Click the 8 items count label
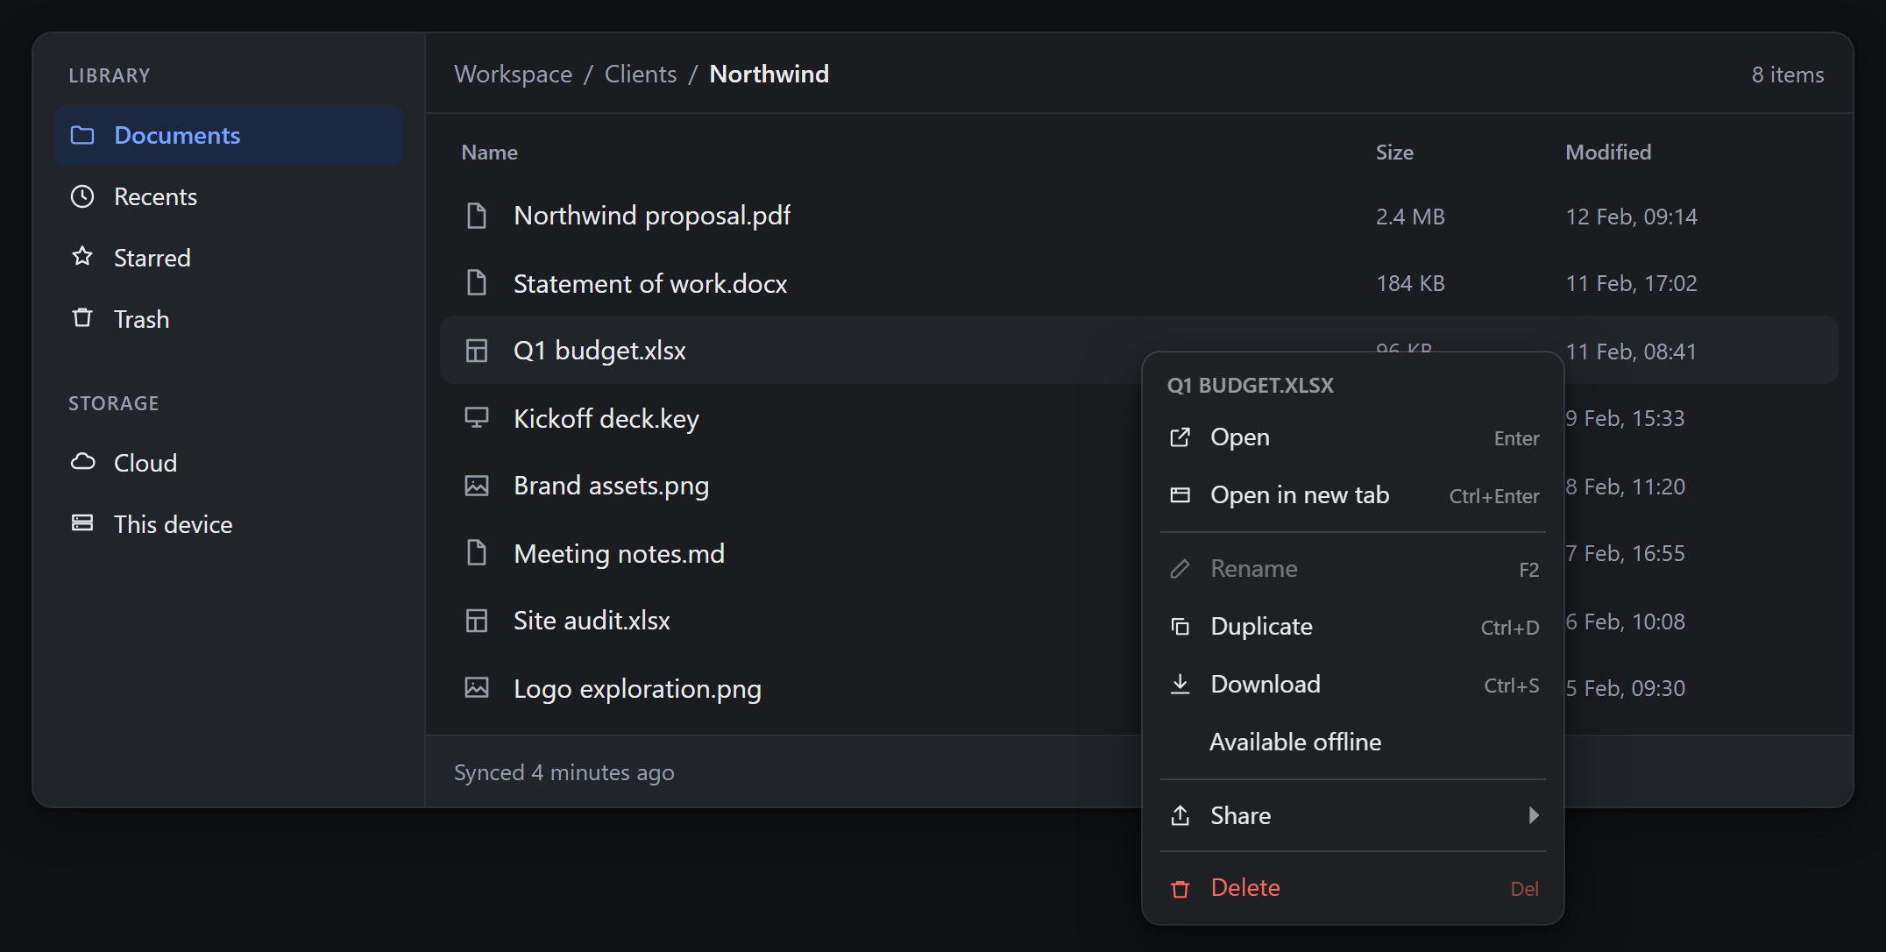 [x=1788, y=75]
